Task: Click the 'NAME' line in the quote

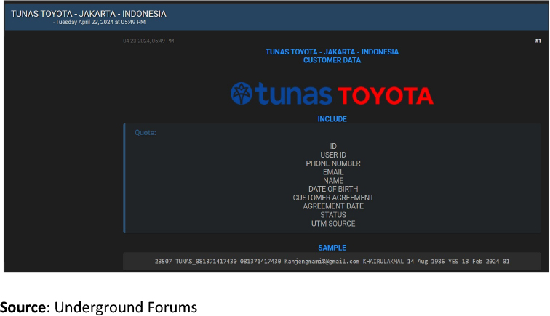Action: [x=333, y=181]
